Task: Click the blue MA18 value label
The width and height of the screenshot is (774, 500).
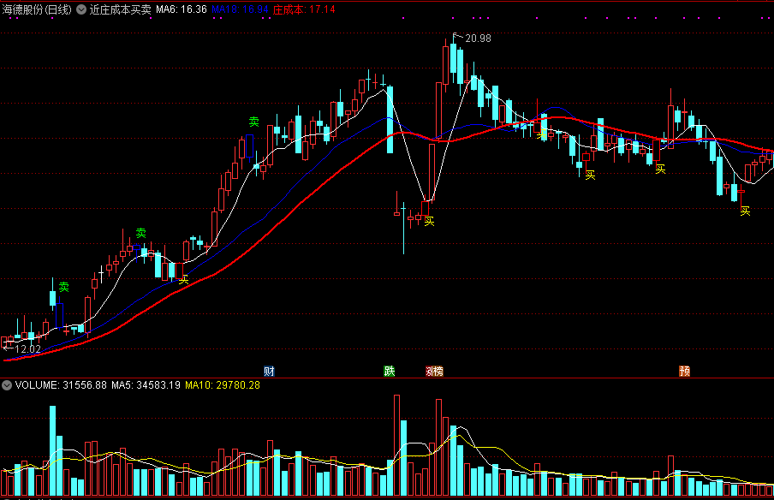Action: point(240,9)
